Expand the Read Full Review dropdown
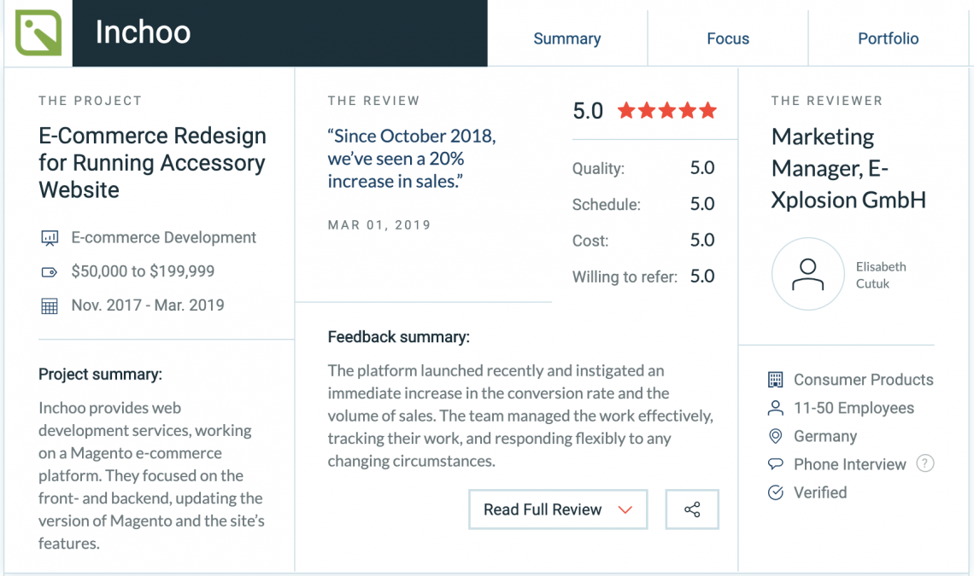The image size is (974, 576). [x=558, y=509]
